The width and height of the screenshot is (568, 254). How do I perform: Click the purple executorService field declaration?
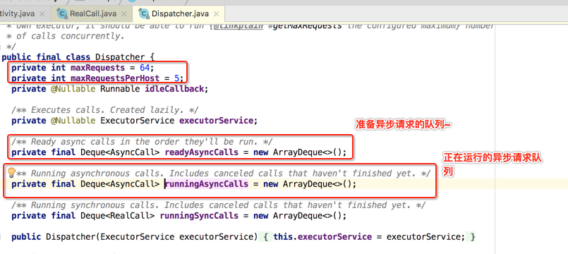[216, 120]
